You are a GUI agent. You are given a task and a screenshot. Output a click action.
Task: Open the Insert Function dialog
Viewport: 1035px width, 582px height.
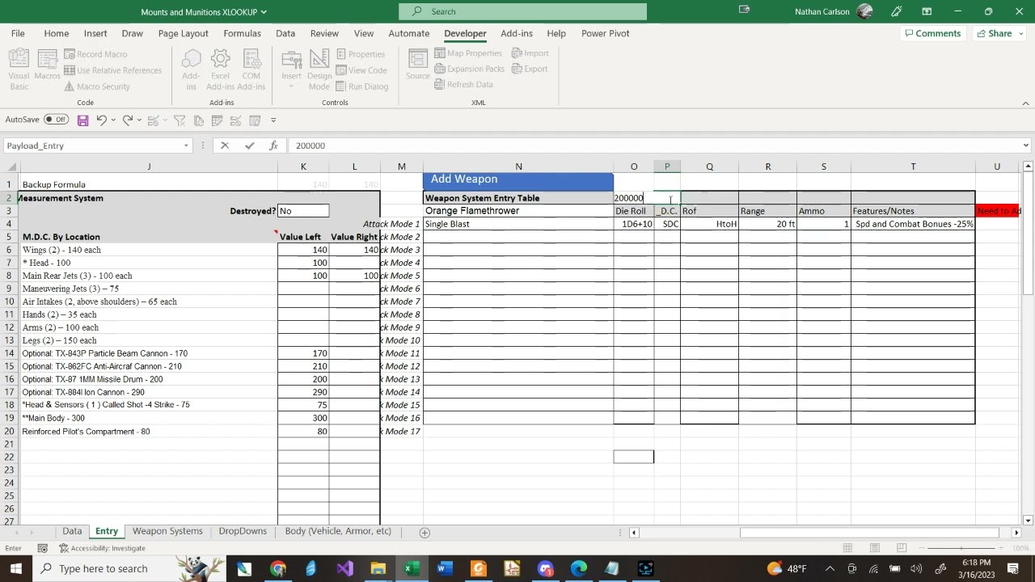pos(273,145)
